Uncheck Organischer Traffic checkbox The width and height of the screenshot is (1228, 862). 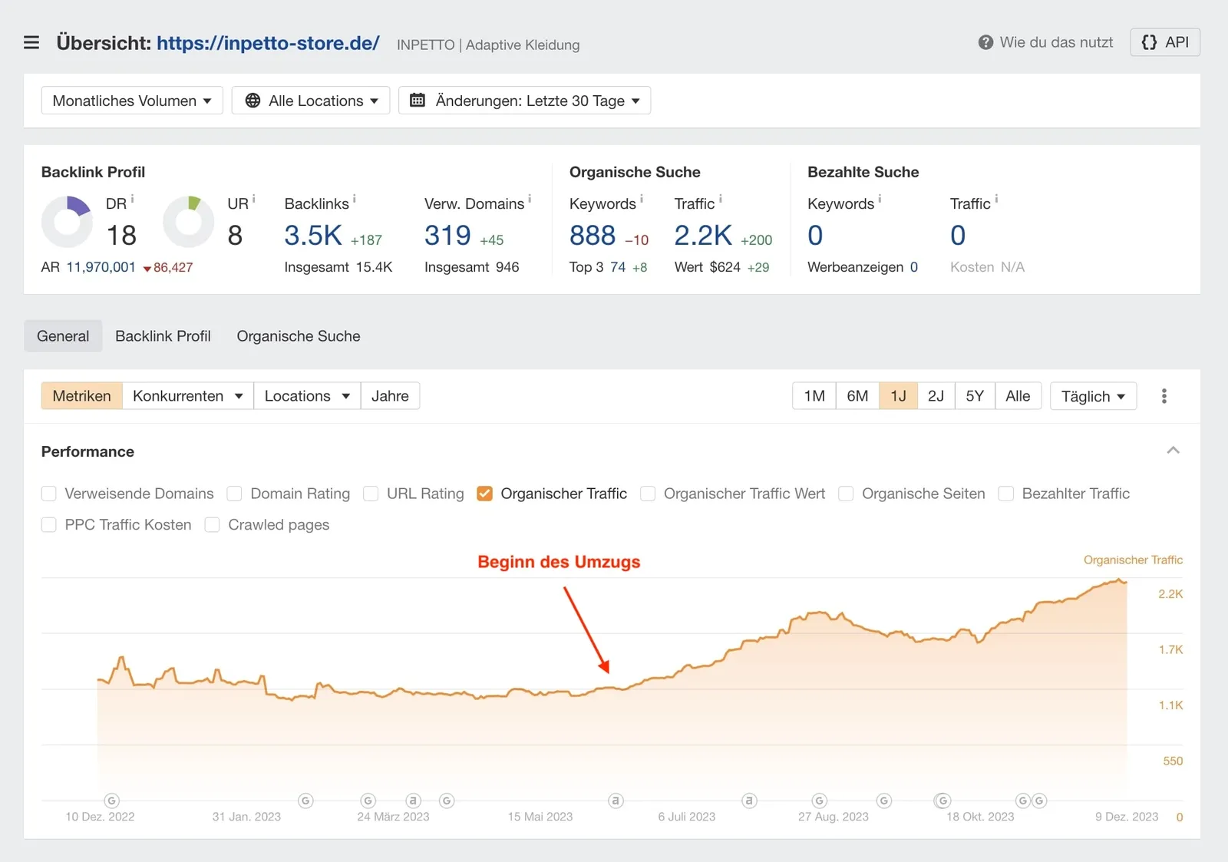(484, 494)
